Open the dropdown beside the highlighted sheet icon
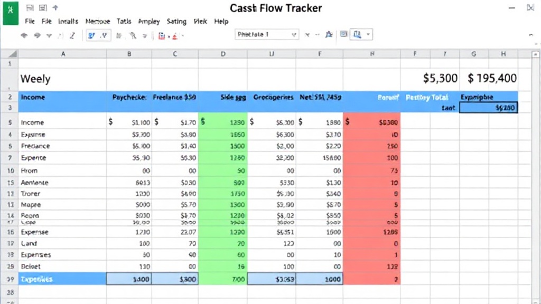 [368, 34]
